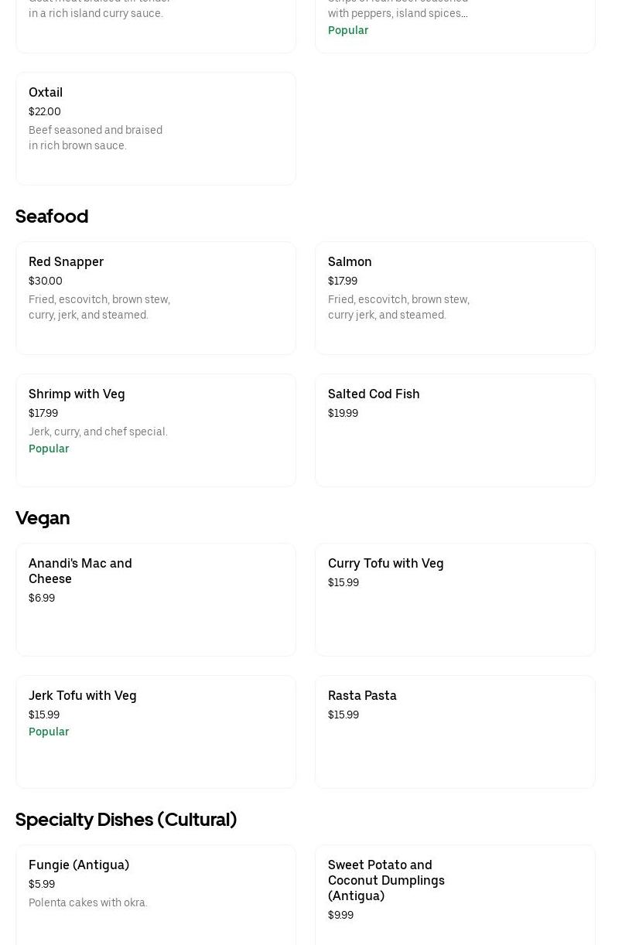Click the Seafood section heading
Image resolution: width=622 pixels, height=945 pixels.
(x=52, y=216)
